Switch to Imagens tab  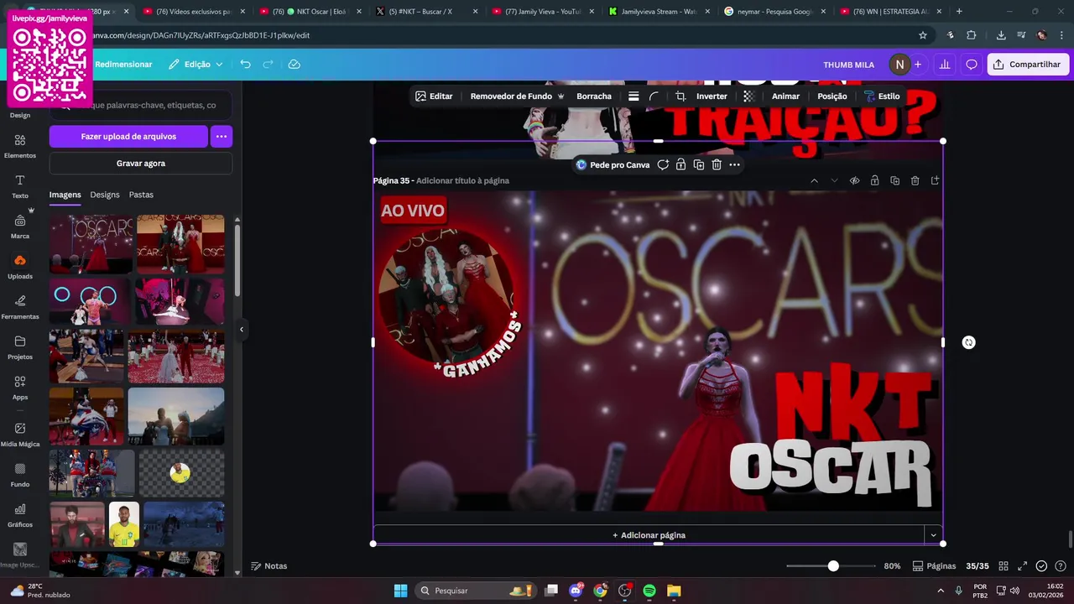click(65, 195)
